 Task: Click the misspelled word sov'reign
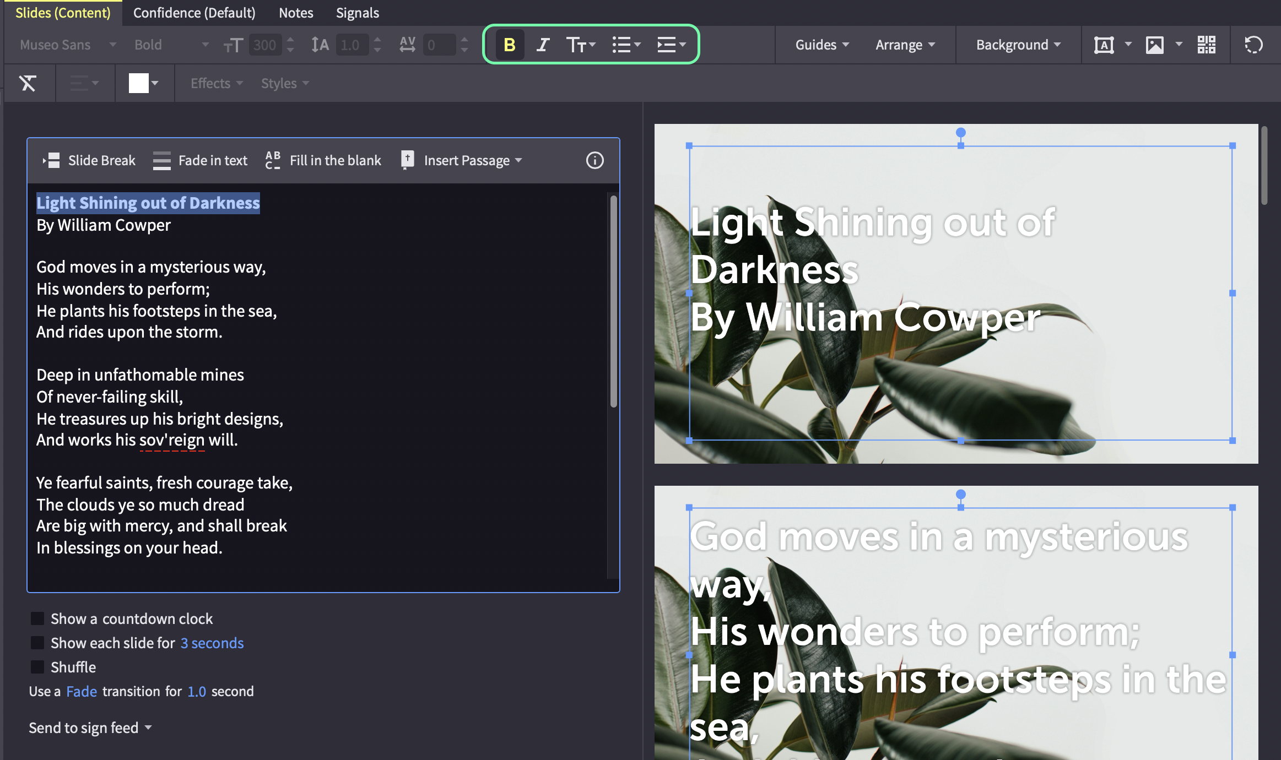point(172,439)
